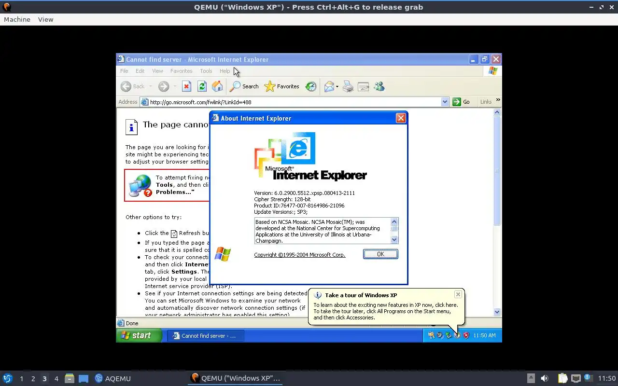Click the Mail envelope icon in IE toolbar
Screen dimensions: 618x386
pos(329,86)
